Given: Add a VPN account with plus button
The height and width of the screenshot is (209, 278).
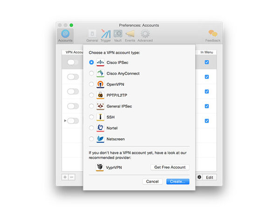Looking at the screenshot, I should [x=65, y=177].
